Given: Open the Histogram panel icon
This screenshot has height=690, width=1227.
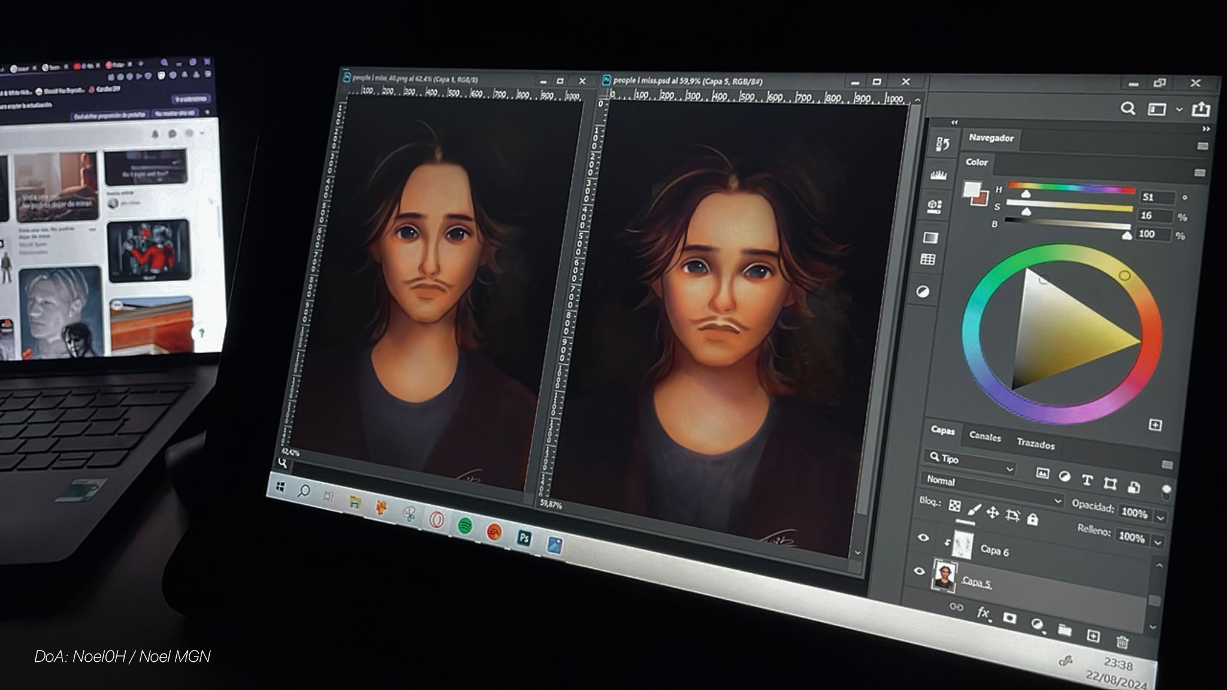Looking at the screenshot, I should pyautogui.click(x=938, y=174).
